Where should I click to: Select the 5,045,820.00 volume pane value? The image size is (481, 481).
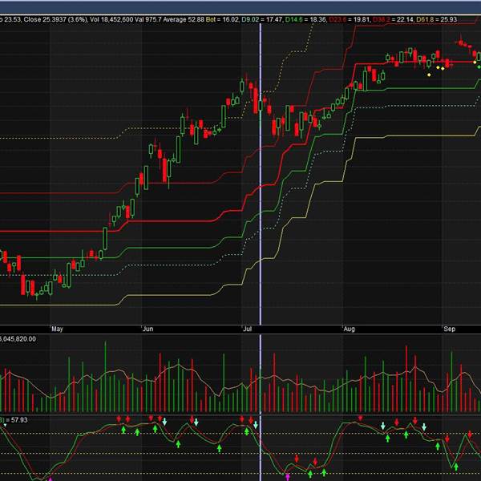pos(18,339)
